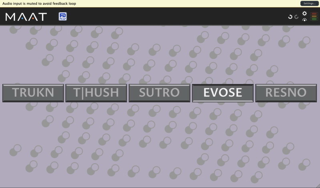Screen dimensions: 320x188
Task: Click the MAAT logo
Action: pos(26,17)
